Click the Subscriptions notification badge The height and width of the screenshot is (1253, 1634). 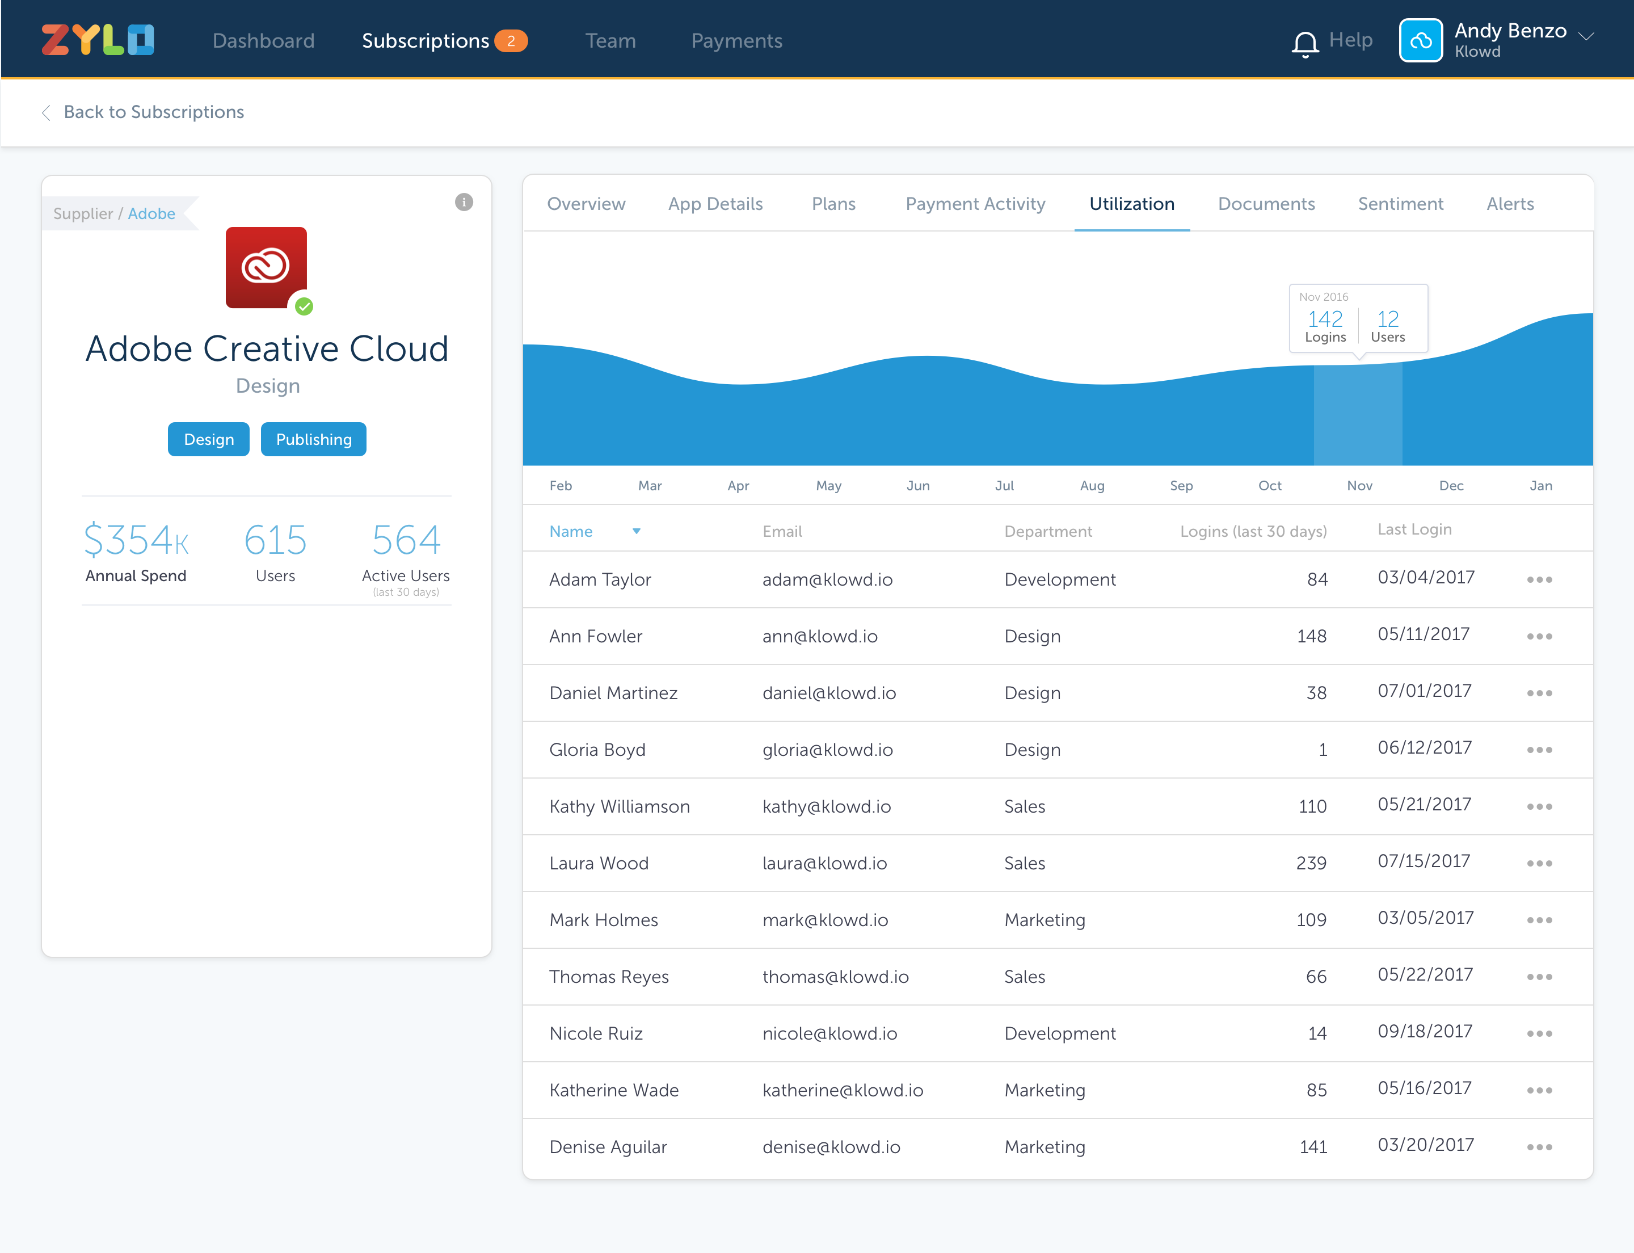pos(511,41)
